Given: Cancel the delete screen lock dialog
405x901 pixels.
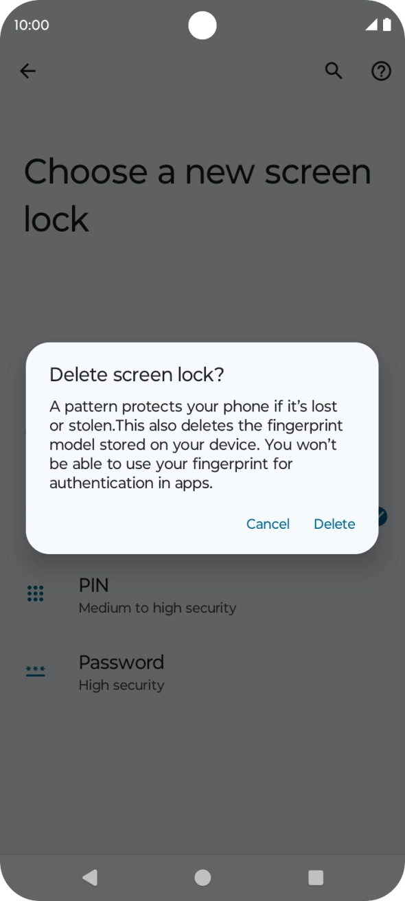Looking at the screenshot, I should tap(268, 524).
